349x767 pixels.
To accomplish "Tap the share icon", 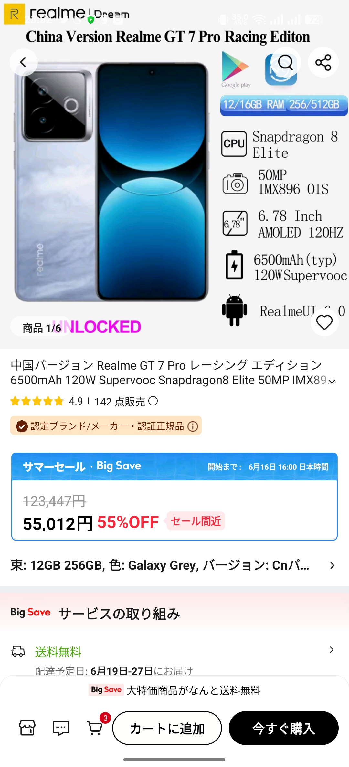I will tap(323, 62).
